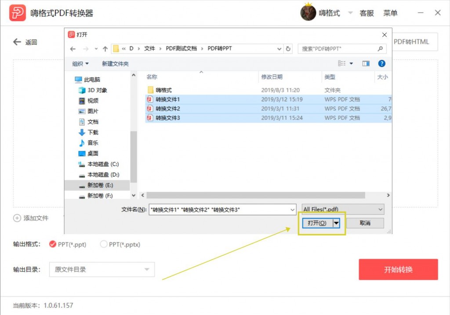This screenshot has height=315, width=450.
Task: Expand address bar history dropdown
Action: tap(279, 49)
